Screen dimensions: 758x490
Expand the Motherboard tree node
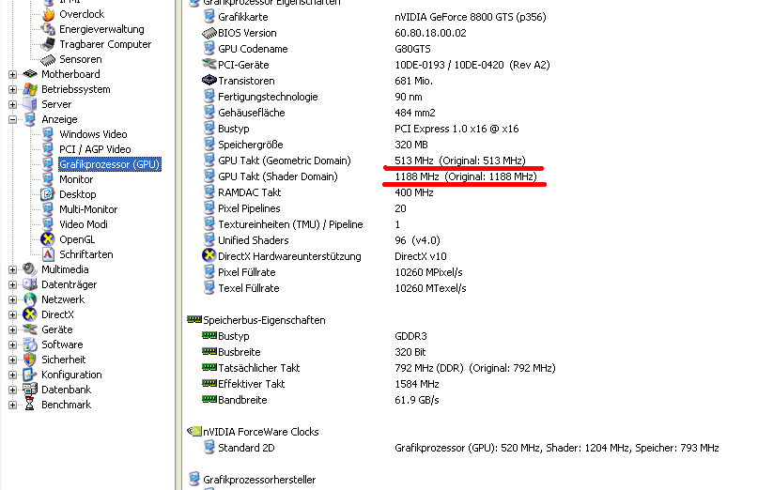point(12,74)
